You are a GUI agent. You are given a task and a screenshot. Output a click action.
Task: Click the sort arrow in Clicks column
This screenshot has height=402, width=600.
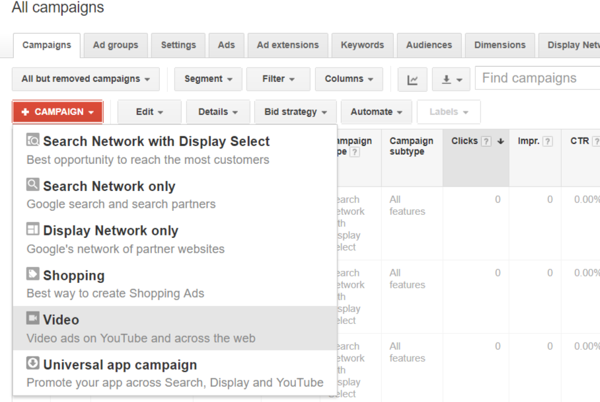tap(500, 141)
